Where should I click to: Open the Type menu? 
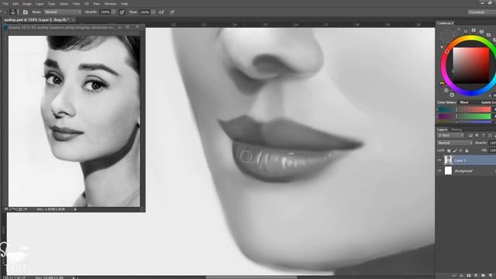coord(52,4)
